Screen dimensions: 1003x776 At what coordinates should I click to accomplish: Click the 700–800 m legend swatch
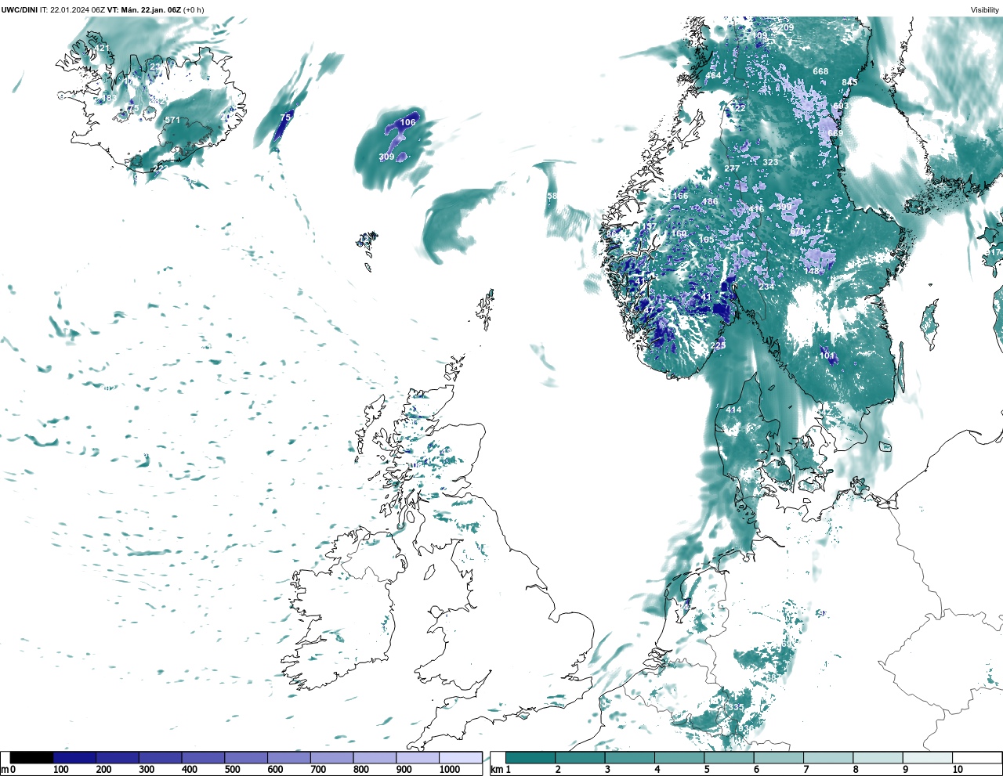331,758
